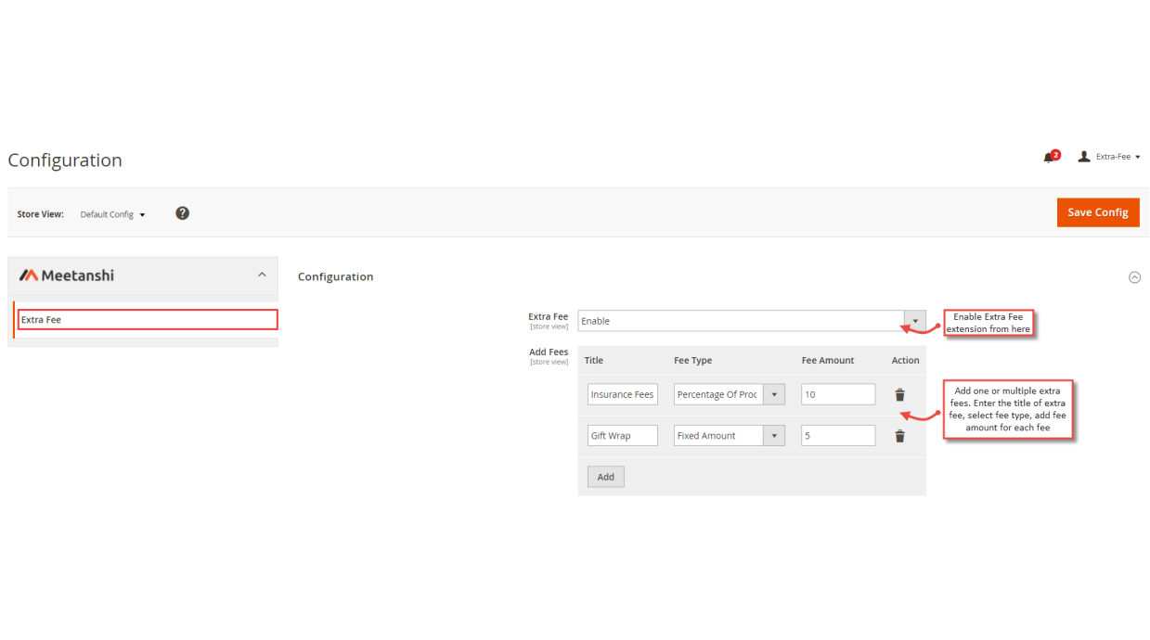
Task: Delete the Insurance Fees row
Action: click(x=899, y=394)
